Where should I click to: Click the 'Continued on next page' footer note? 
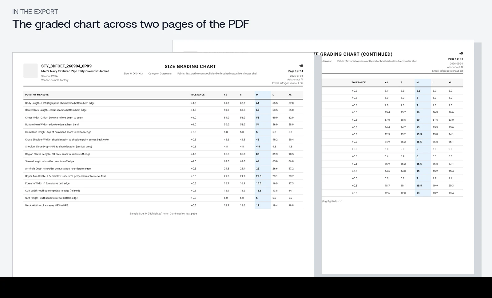(183, 214)
